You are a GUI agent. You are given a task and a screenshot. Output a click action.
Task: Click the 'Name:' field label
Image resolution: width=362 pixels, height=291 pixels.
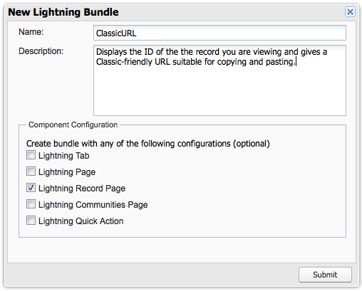31,32
